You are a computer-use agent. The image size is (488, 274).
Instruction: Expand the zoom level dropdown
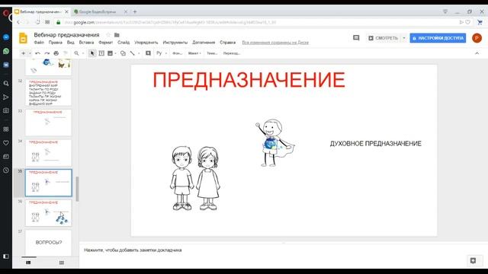[83, 53]
